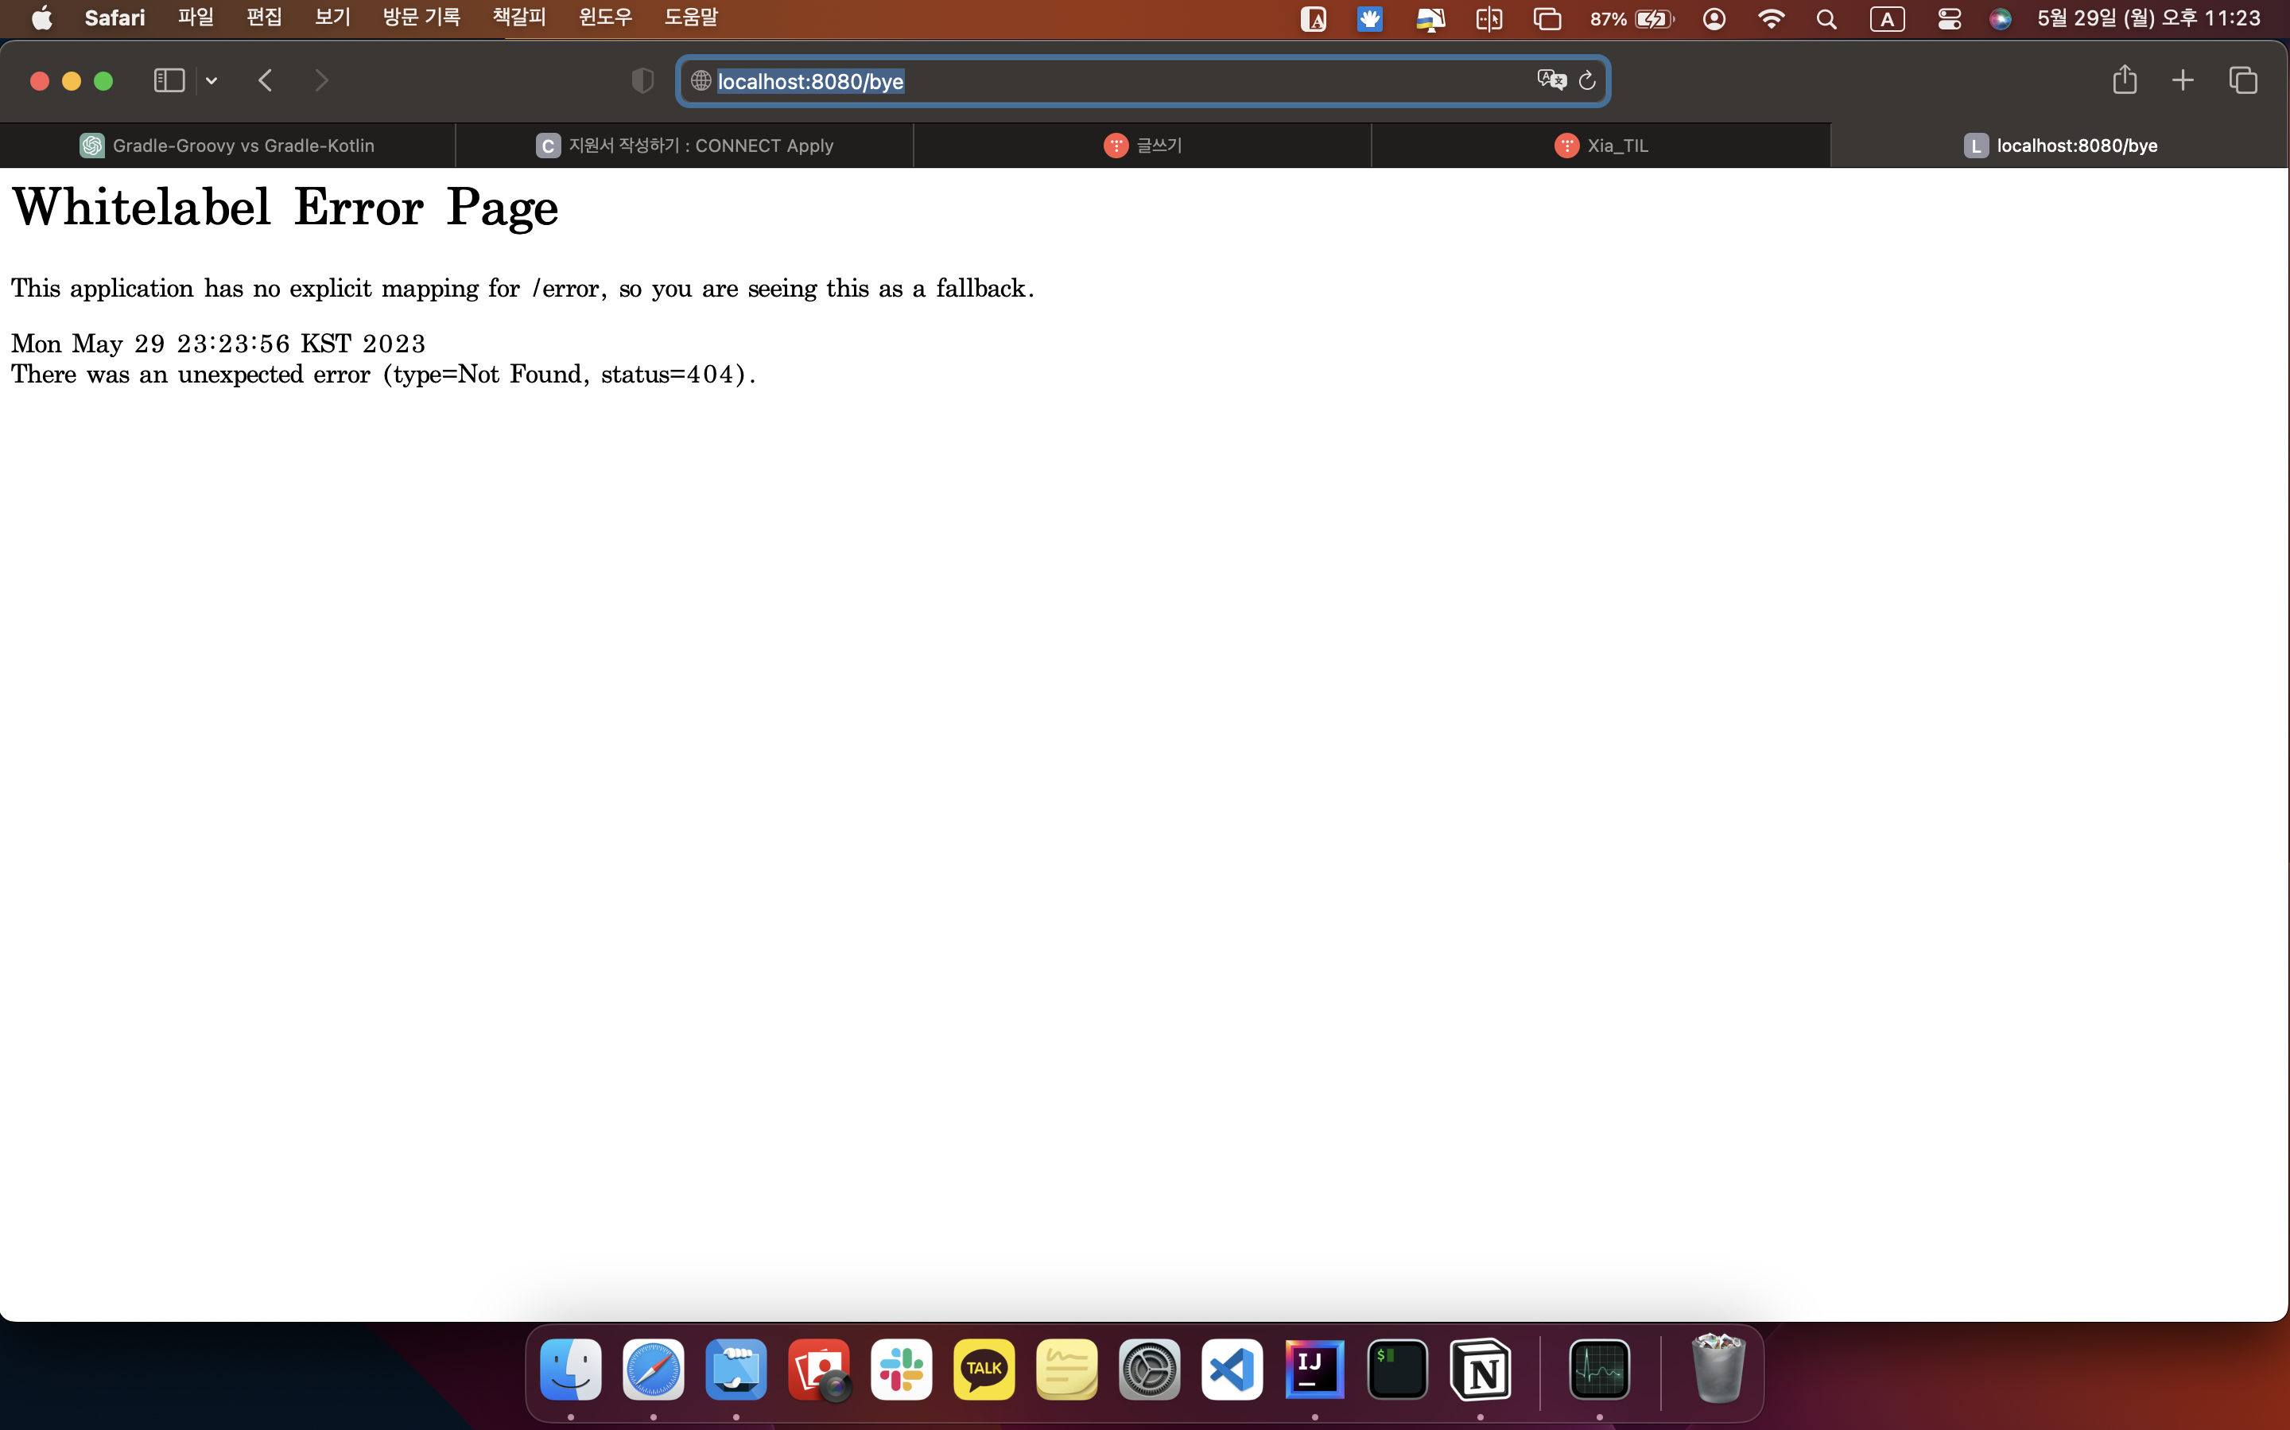Click the new tab plus icon
The height and width of the screenshot is (1430, 2290).
click(2182, 80)
